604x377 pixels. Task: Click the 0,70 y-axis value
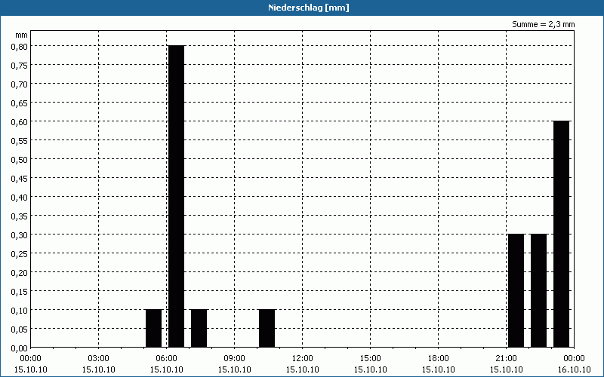coord(20,84)
